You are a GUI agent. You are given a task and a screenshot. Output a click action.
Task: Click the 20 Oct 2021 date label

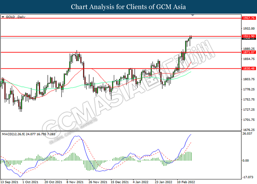tap(54, 182)
